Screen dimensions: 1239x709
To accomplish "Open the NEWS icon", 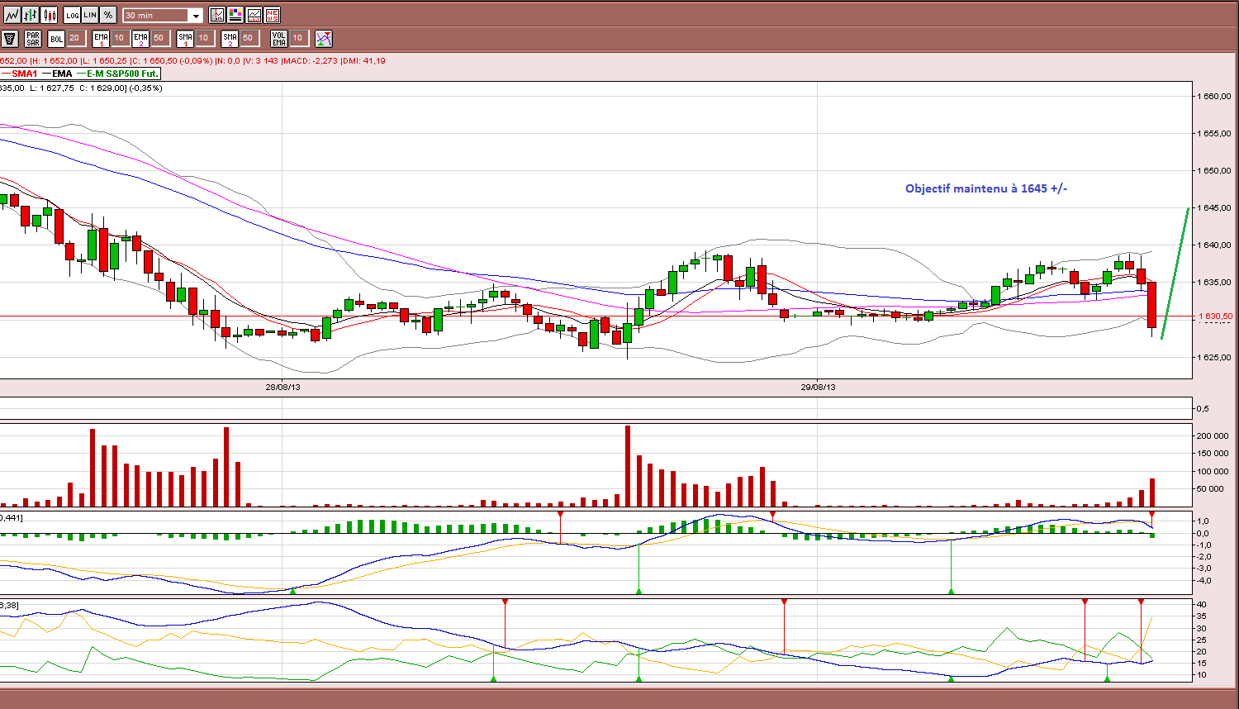I will pyautogui.click(x=272, y=15).
